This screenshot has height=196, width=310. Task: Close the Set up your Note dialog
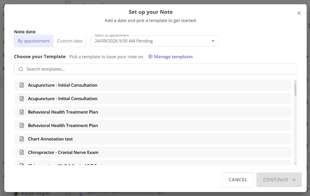pyautogui.click(x=299, y=13)
